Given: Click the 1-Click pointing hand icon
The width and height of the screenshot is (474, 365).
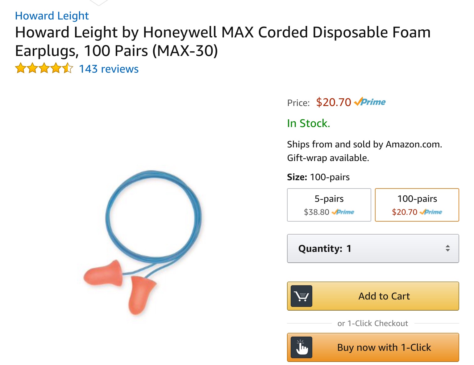Looking at the screenshot, I should click(x=301, y=347).
